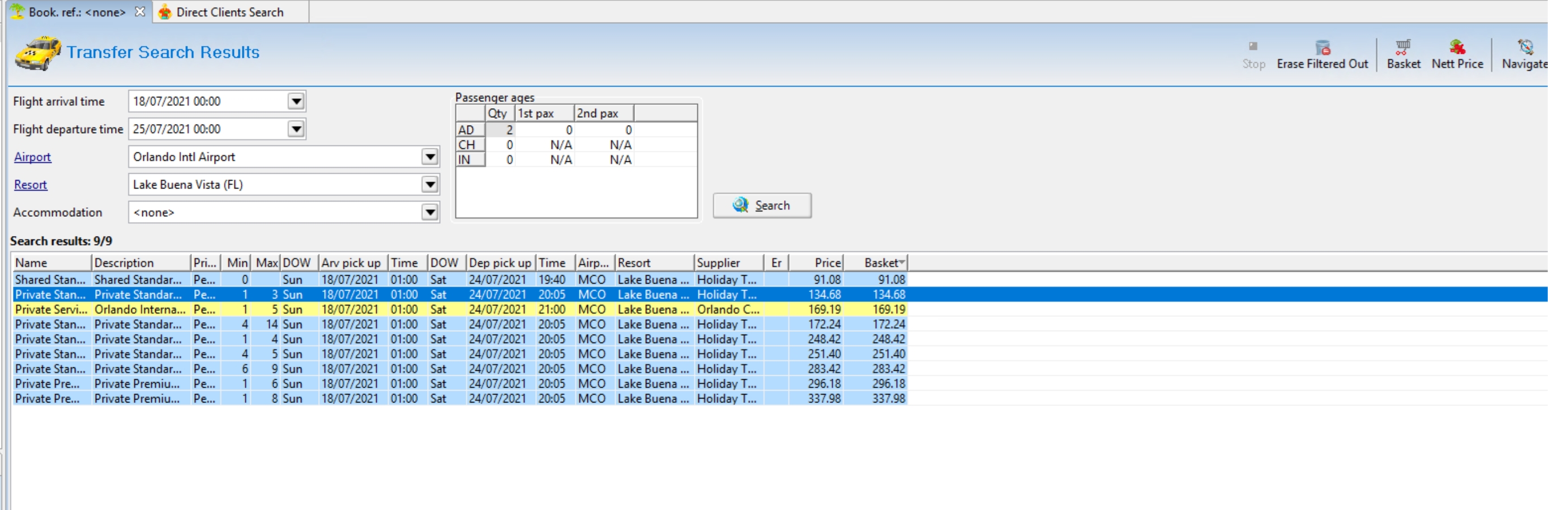Click the yellow taxi Transfer Search icon
1548x510 pixels.
[x=37, y=53]
